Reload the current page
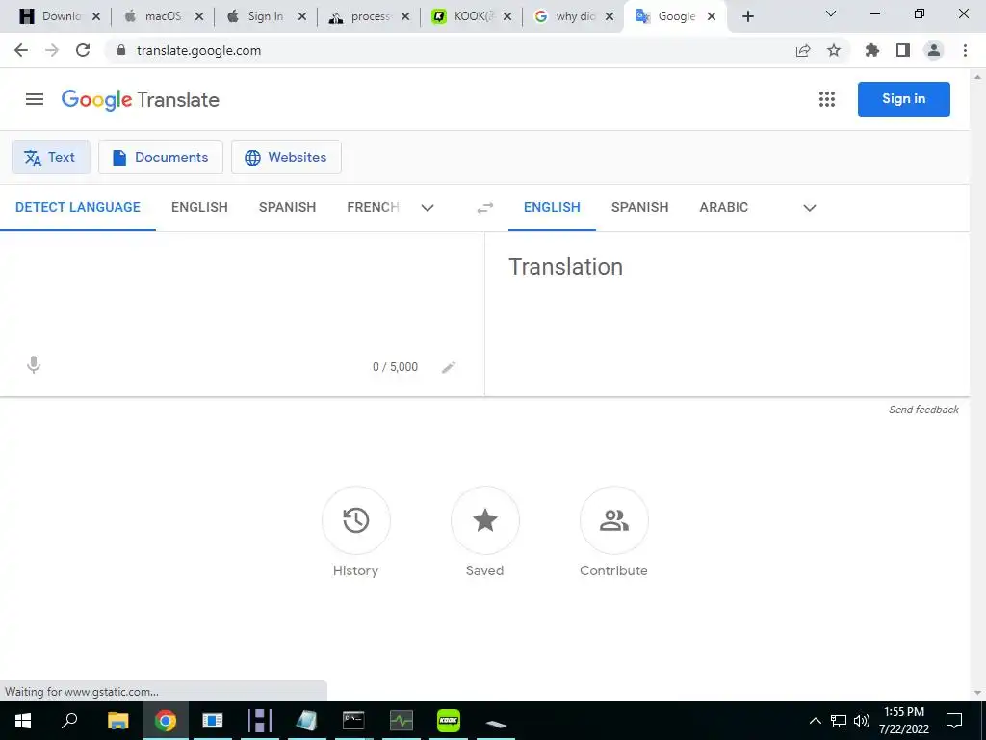 pyautogui.click(x=83, y=50)
